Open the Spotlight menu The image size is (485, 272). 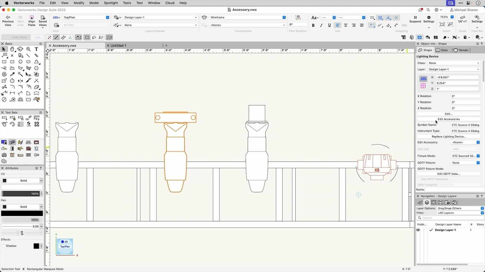point(111,3)
